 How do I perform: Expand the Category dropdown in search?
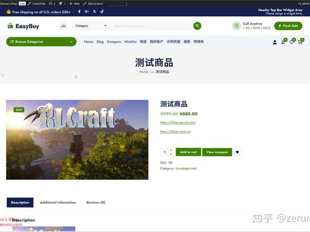[x=91, y=26]
